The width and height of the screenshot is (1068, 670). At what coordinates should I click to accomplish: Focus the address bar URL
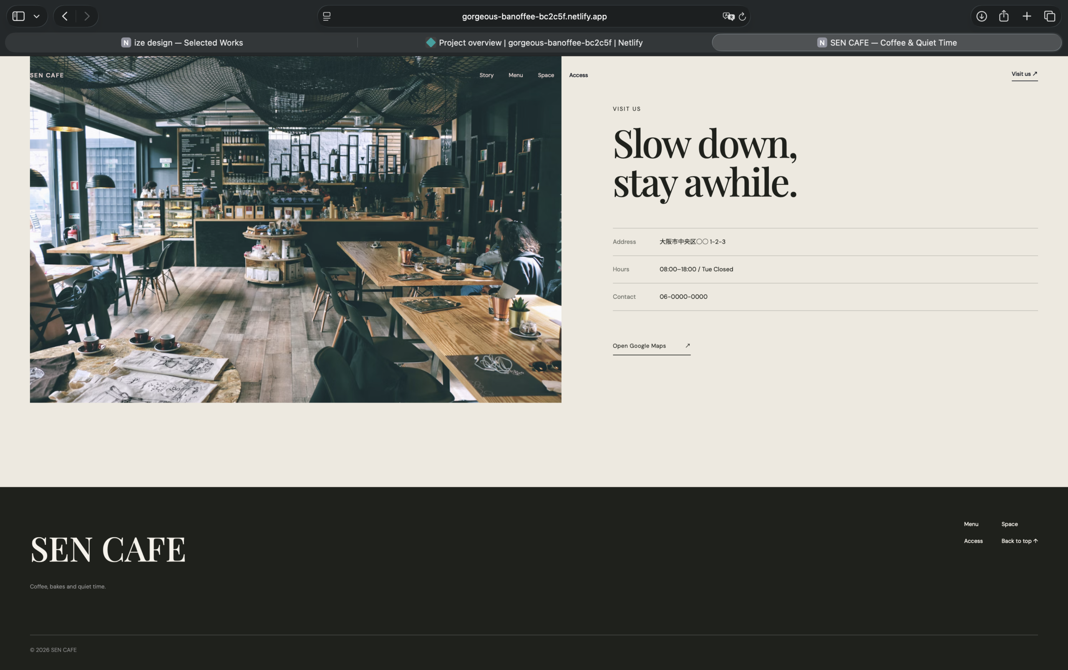(534, 16)
